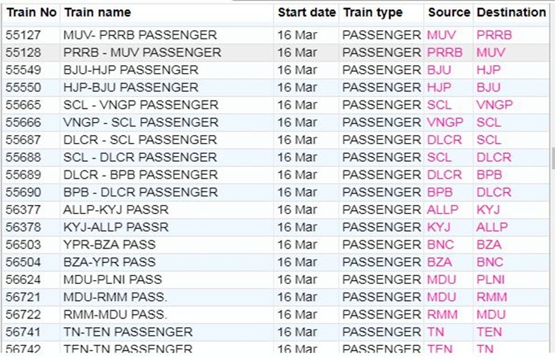555x359 pixels.
Task: Sort by the Train No column header
Action: click(x=31, y=12)
